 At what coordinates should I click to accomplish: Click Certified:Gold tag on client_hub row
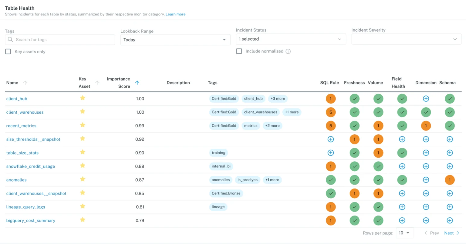(x=224, y=99)
